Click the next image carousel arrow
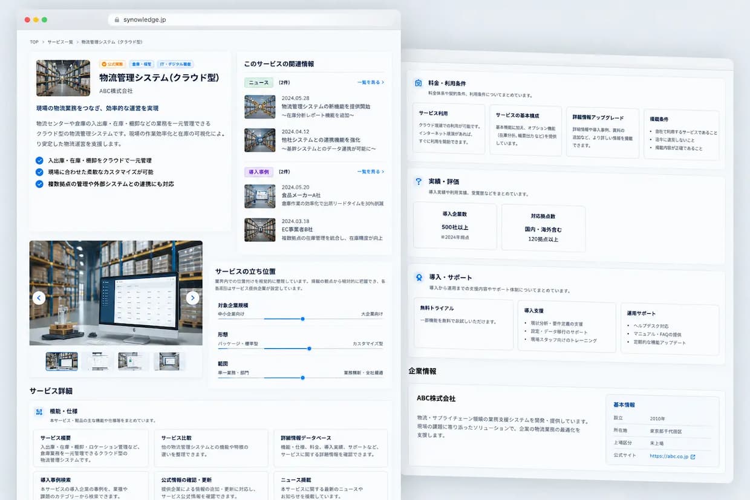Screen dimensions: 750x500 192,297
